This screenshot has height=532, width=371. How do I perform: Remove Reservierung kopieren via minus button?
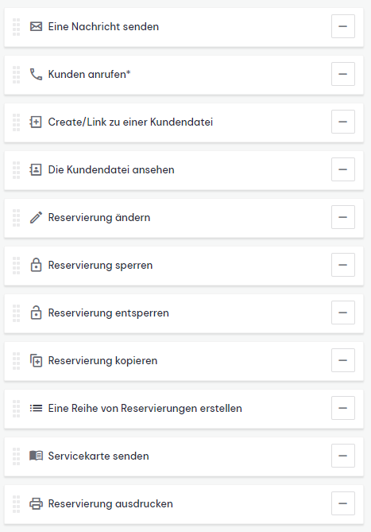(343, 360)
